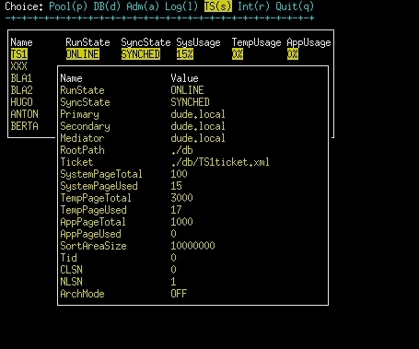Click the TempPageTotal value 3000

[x=181, y=198]
